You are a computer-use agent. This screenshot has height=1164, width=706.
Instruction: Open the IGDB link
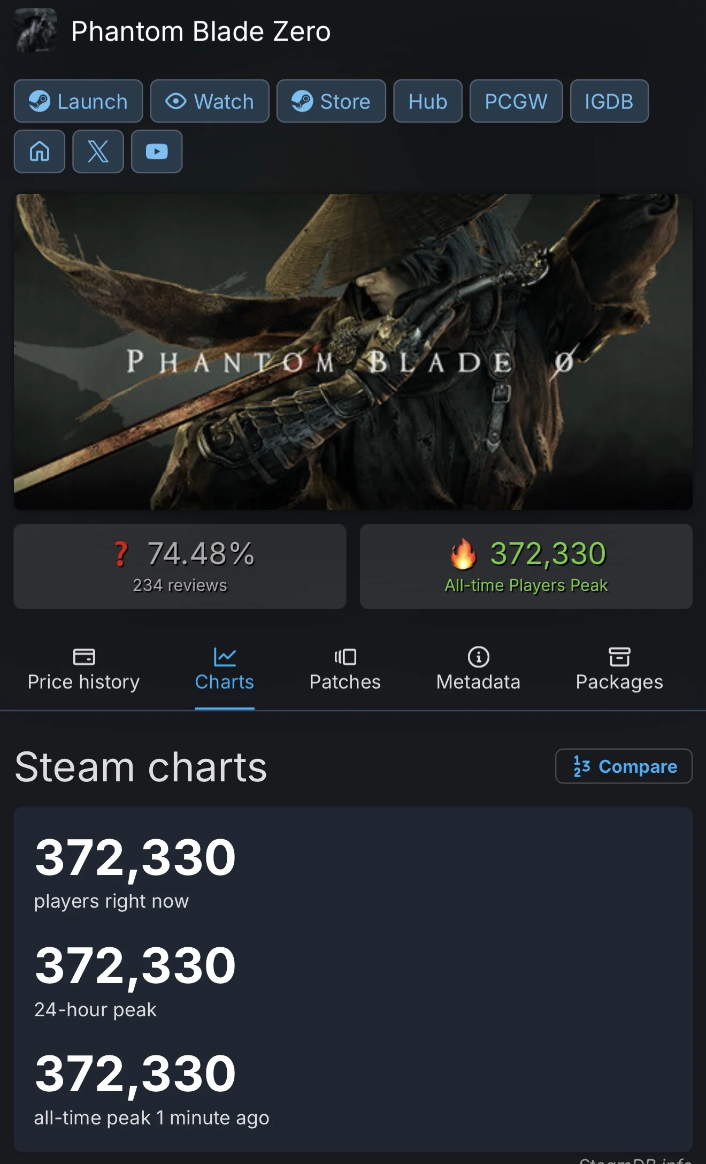click(609, 101)
